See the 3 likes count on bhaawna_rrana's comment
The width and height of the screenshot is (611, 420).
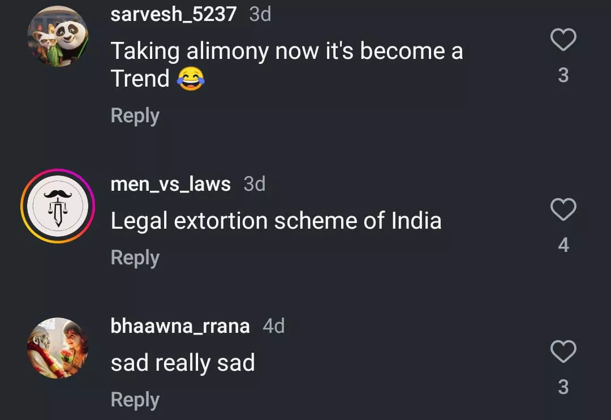pos(563,387)
